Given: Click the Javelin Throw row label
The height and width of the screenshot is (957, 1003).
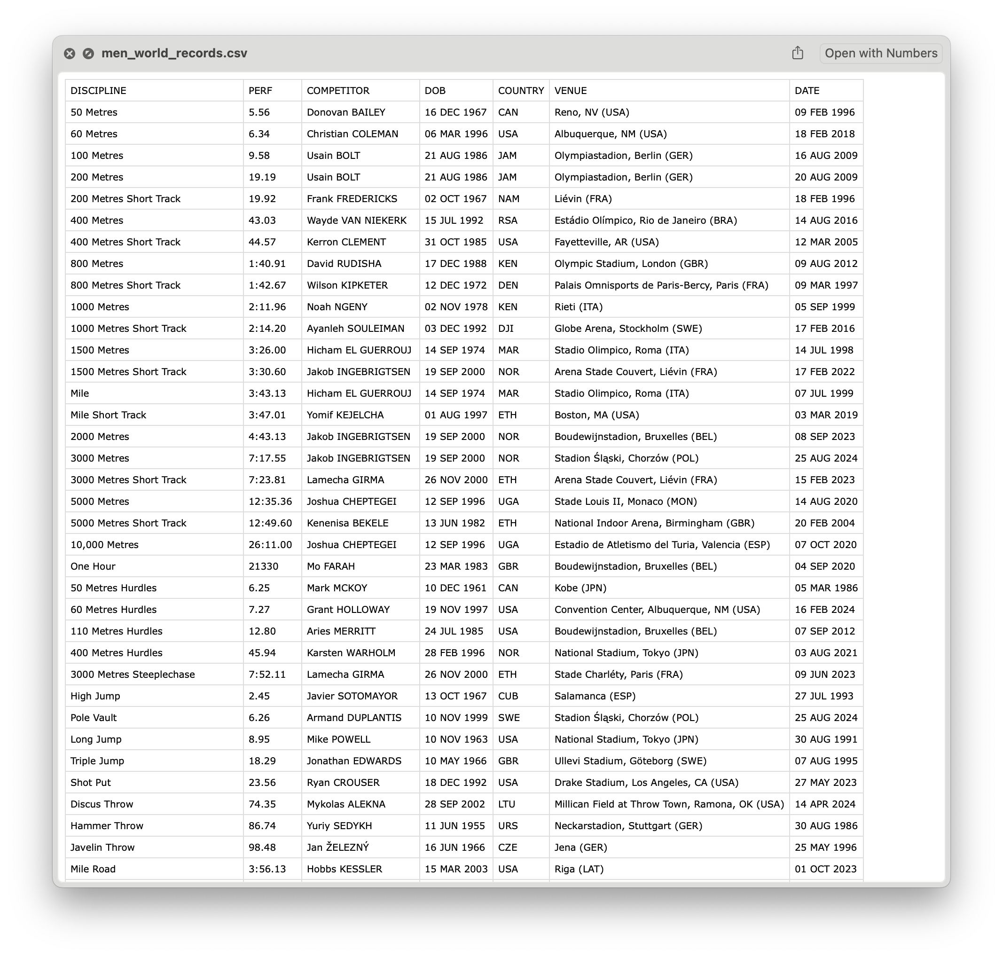Looking at the screenshot, I should [x=154, y=847].
